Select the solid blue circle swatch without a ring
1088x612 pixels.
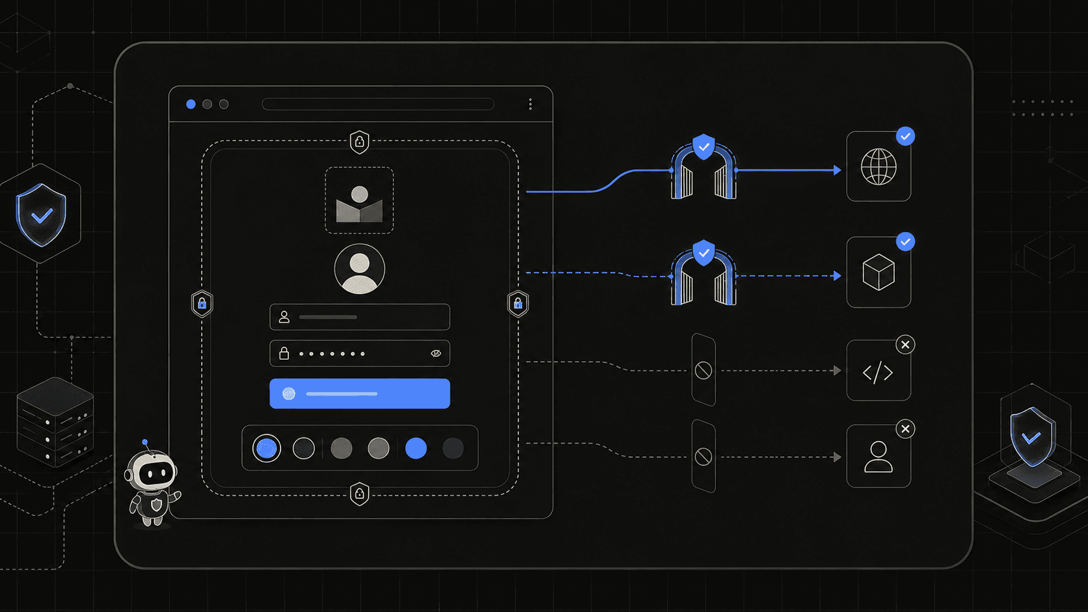point(416,448)
